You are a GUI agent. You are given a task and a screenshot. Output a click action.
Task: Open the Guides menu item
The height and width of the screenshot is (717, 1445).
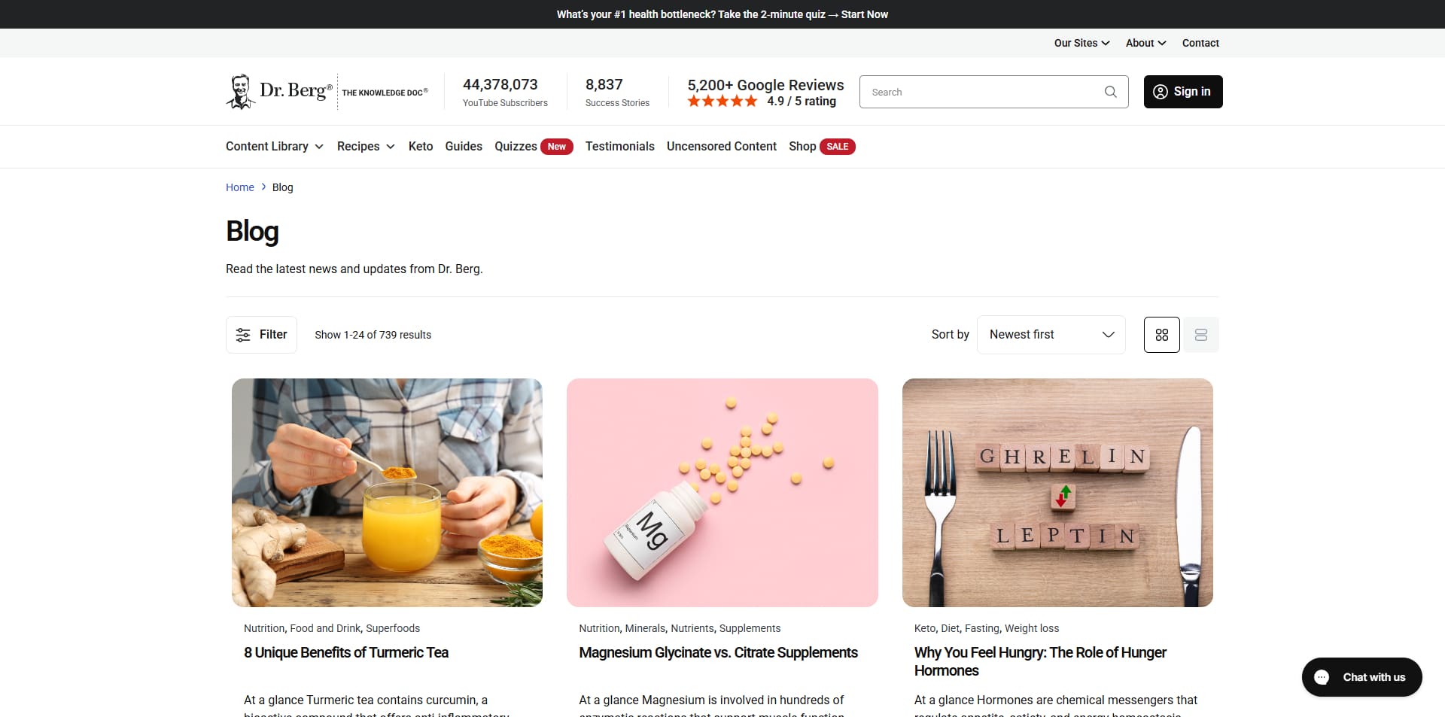click(464, 147)
